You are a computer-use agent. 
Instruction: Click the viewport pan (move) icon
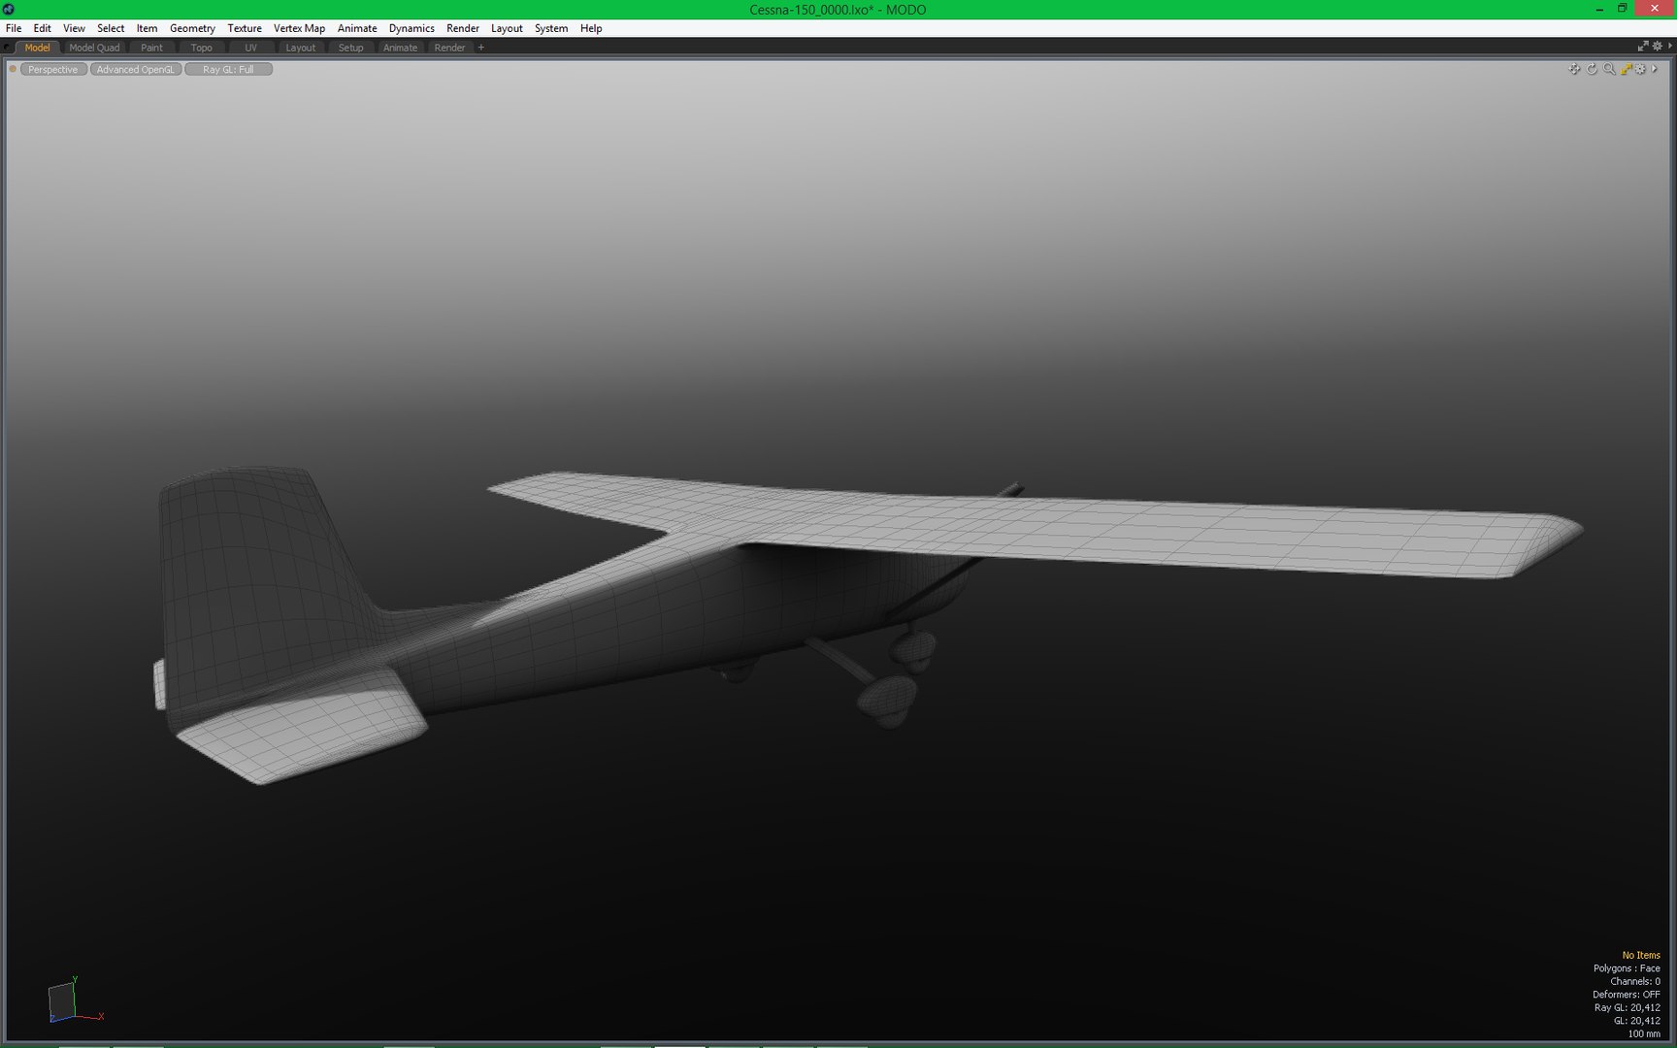point(1574,69)
